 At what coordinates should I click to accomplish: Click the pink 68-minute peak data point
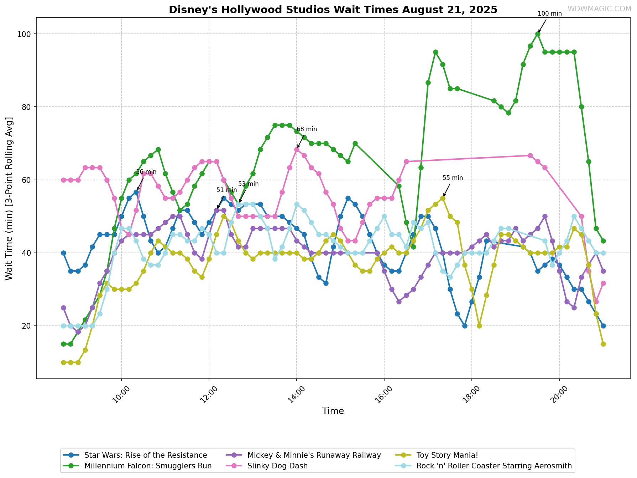pos(297,149)
